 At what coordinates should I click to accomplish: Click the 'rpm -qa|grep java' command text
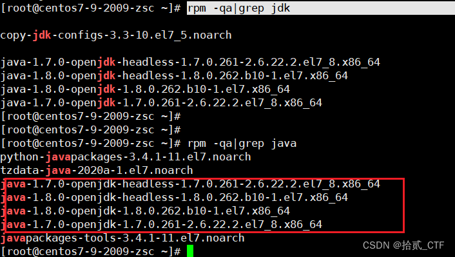242,144
